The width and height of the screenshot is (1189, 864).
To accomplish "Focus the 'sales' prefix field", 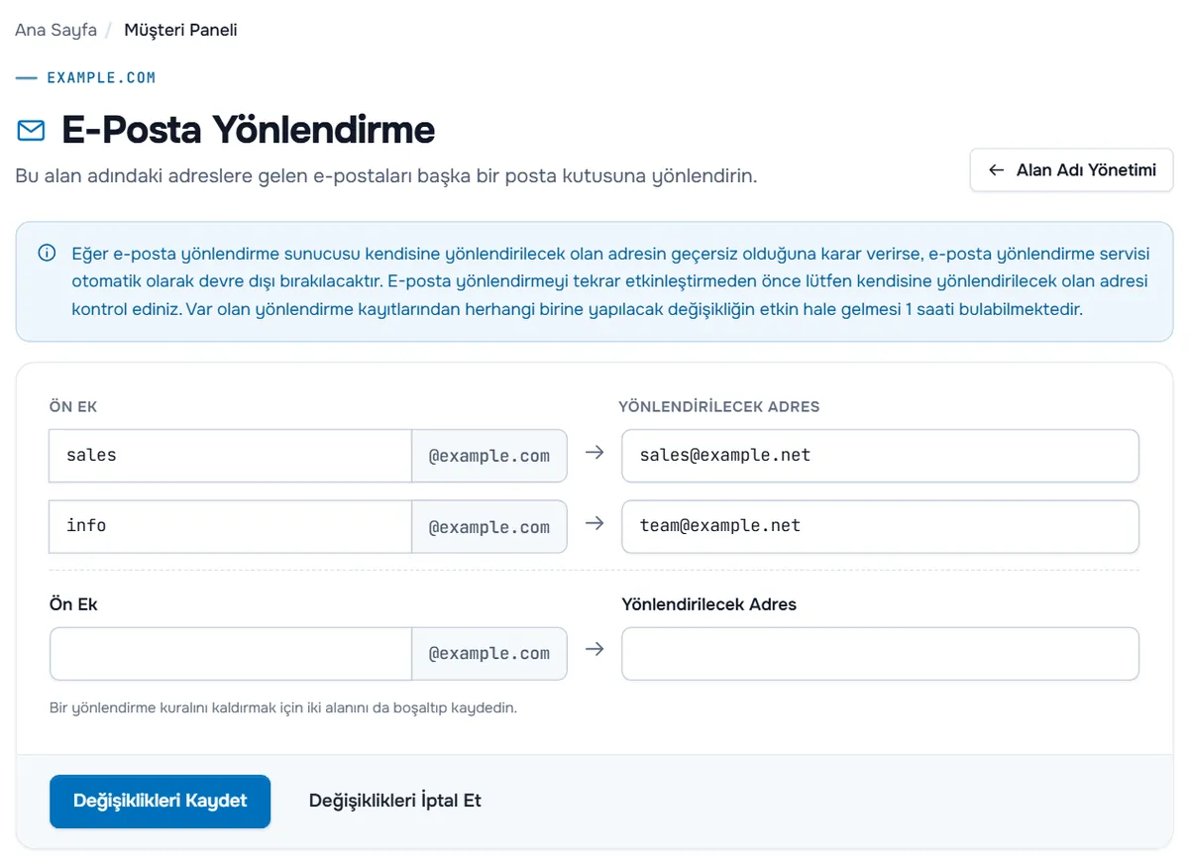I will pos(231,456).
